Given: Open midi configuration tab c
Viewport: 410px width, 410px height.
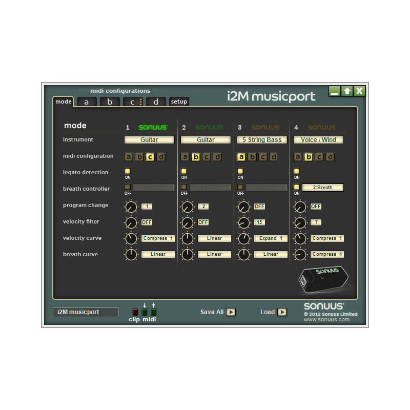Looking at the screenshot, I should tap(133, 102).
